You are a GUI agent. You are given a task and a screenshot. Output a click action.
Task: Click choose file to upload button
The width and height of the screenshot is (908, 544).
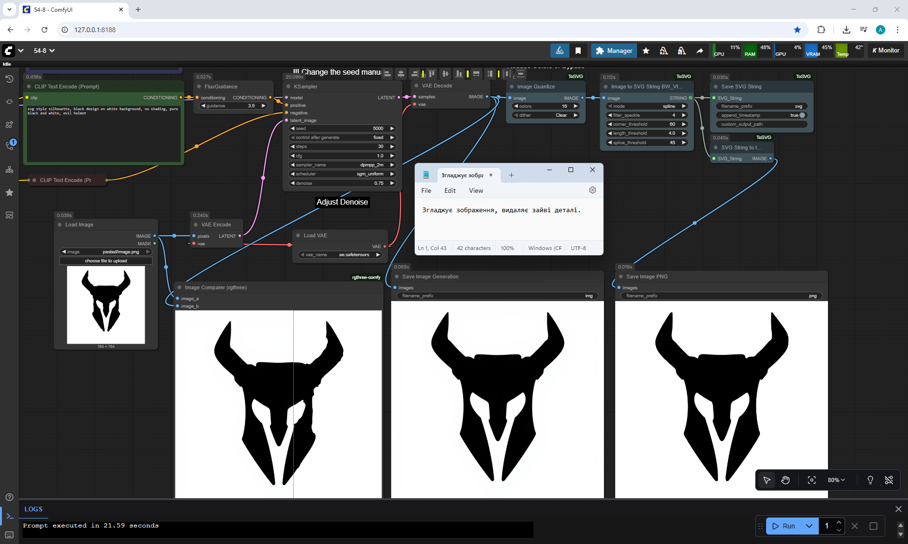[106, 261]
